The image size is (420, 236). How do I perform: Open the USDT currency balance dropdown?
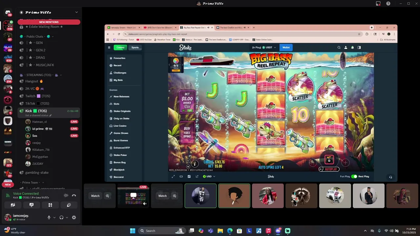pyautogui.click(x=264, y=48)
